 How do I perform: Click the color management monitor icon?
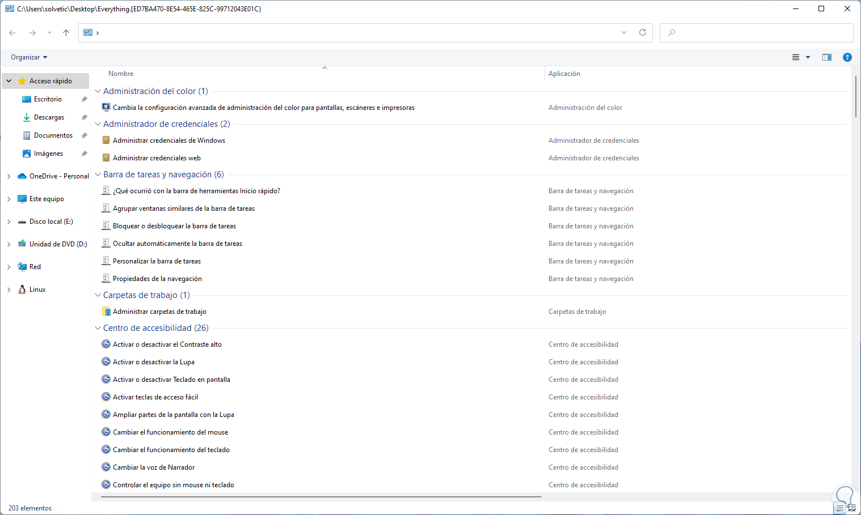coord(106,107)
